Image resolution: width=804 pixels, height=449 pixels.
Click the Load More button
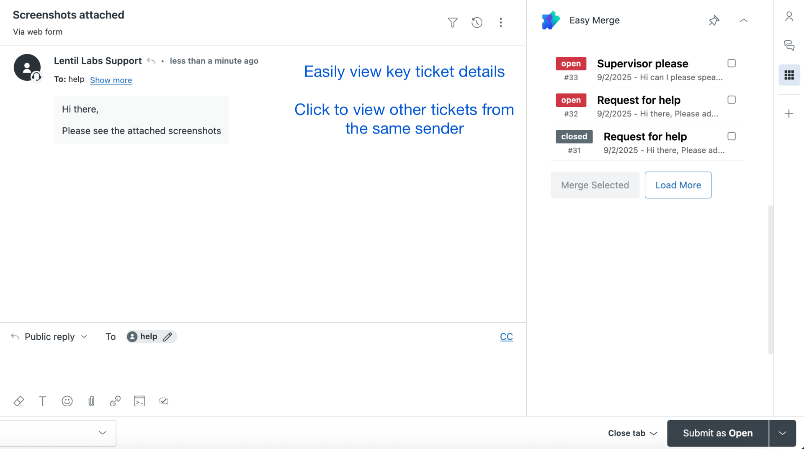(678, 185)
